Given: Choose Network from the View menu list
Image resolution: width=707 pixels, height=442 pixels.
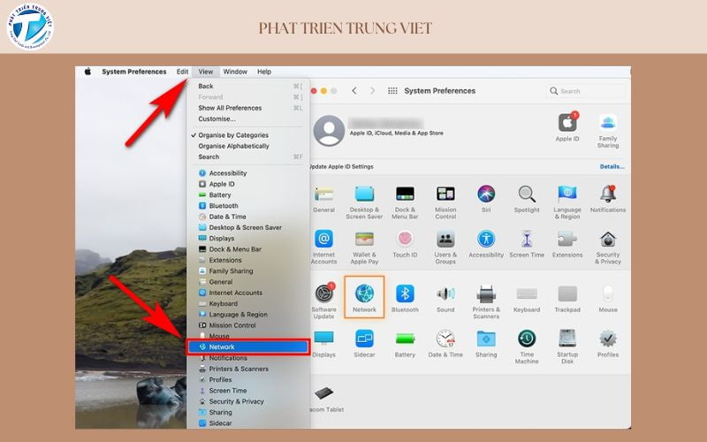Looking at the screenshot, I should pyautogui.click(x=247, y=347).
